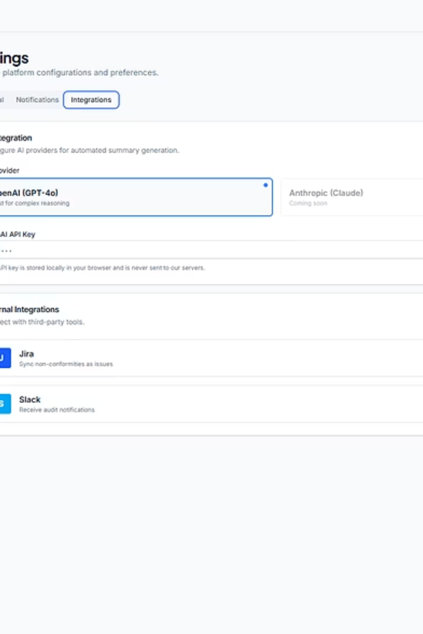
Task: Click the blue selection dot on OpenAI card
Action: point(265,185)
